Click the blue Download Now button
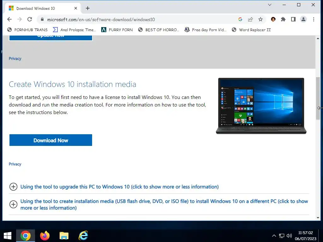 [x=51, y=140]
